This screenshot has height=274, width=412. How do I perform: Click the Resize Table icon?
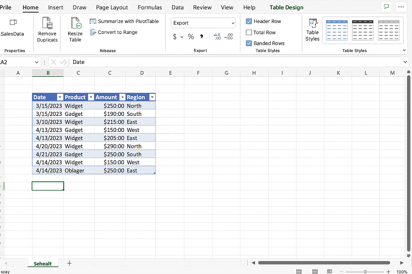click(x=76, y=23)
